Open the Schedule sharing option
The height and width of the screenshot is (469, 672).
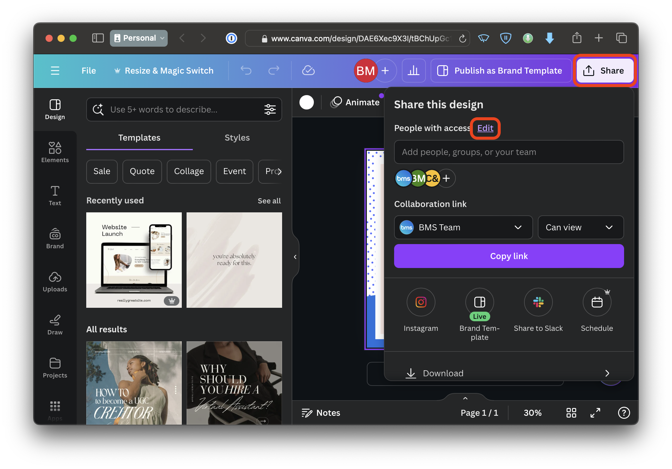click(597, 302)
